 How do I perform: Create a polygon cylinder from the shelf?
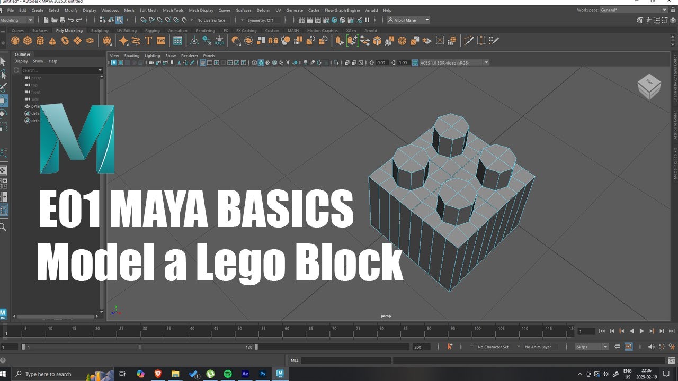tap(40, 41)
